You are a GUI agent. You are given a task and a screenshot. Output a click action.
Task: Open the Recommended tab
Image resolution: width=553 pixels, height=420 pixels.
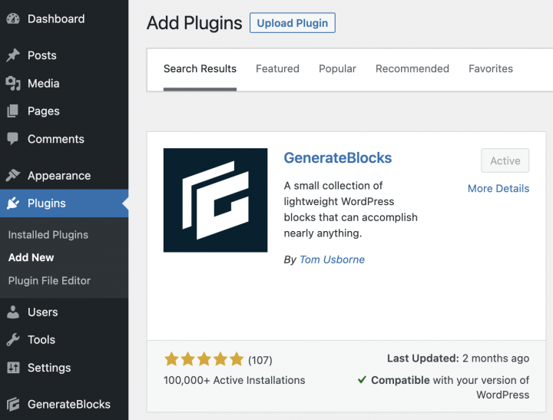coord(412,68)
